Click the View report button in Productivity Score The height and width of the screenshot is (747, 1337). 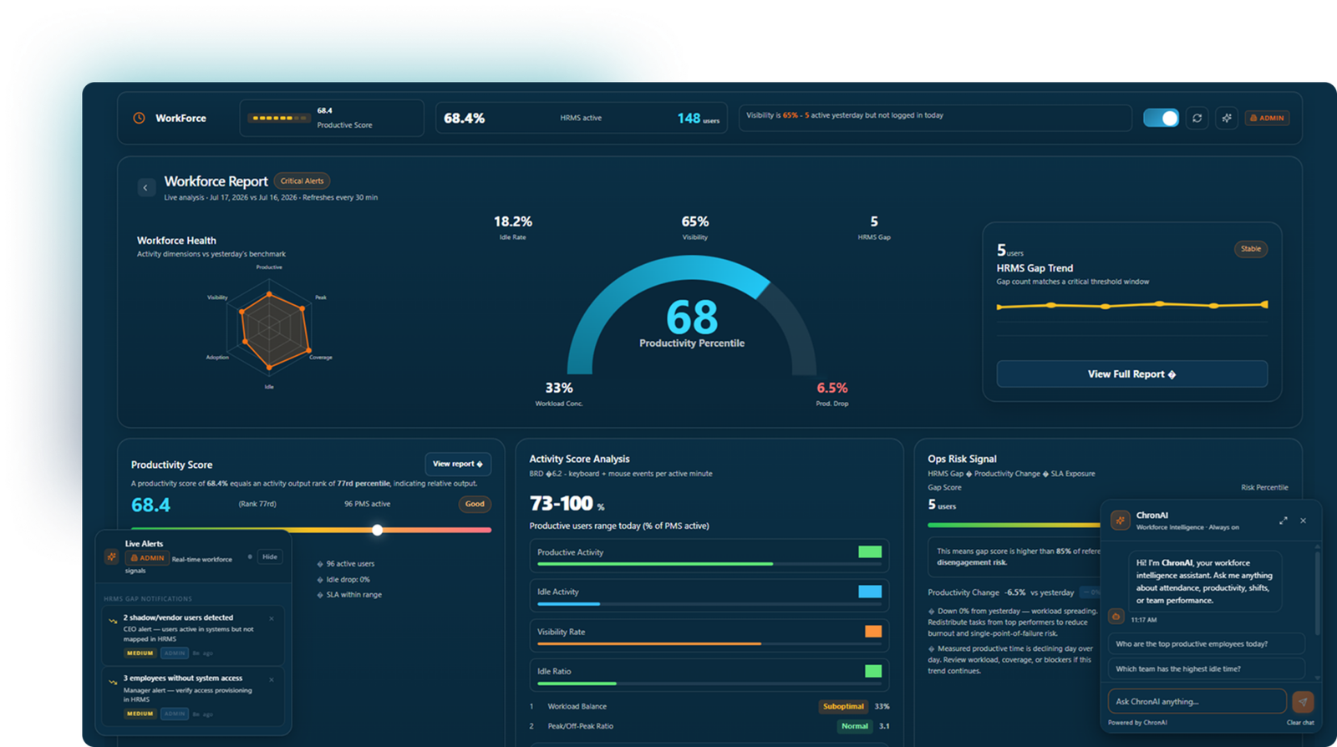[x=458, y=464]
